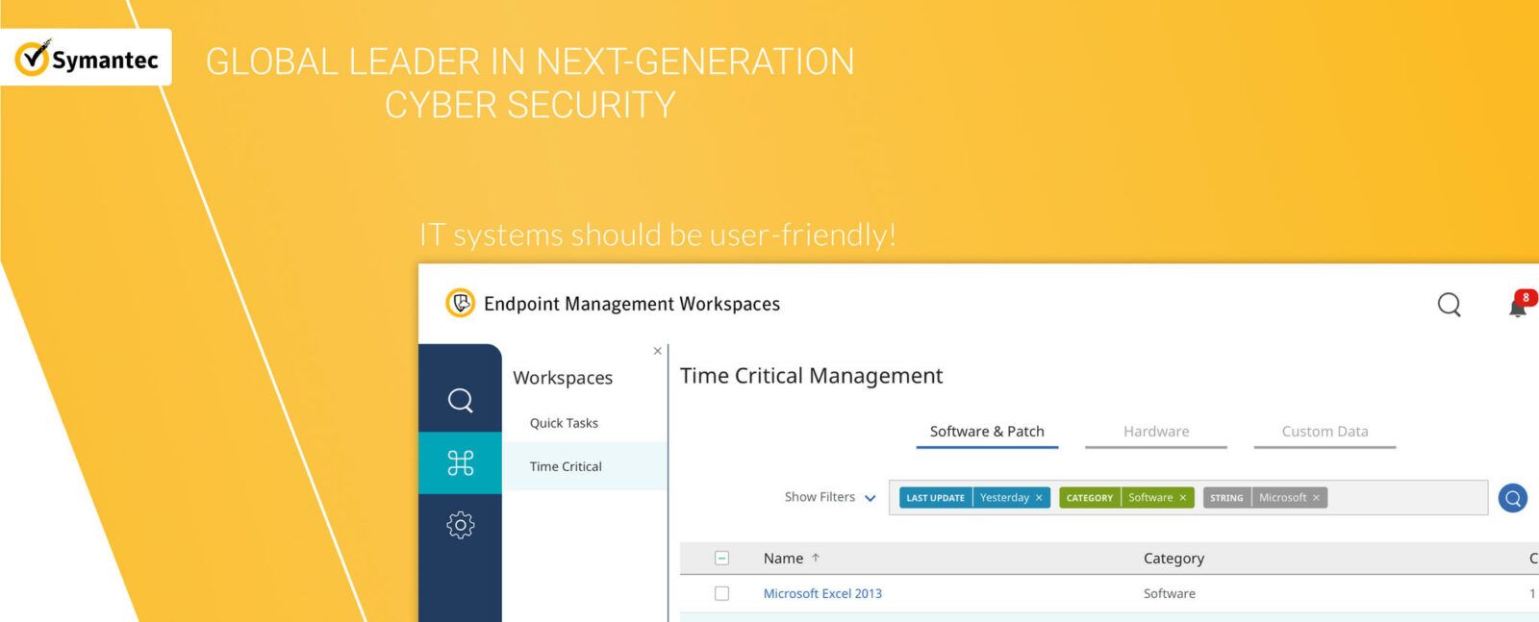Viewport: 1539px width, 622px height.
Task: Open the header search magnifier icon
Action: pos(1449,305)
